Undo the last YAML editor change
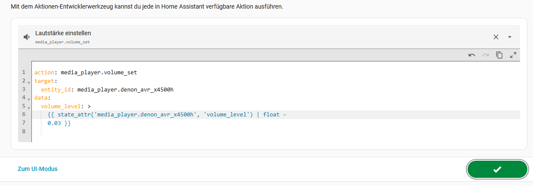Screen dimensions: 533x186 [472, 55]
